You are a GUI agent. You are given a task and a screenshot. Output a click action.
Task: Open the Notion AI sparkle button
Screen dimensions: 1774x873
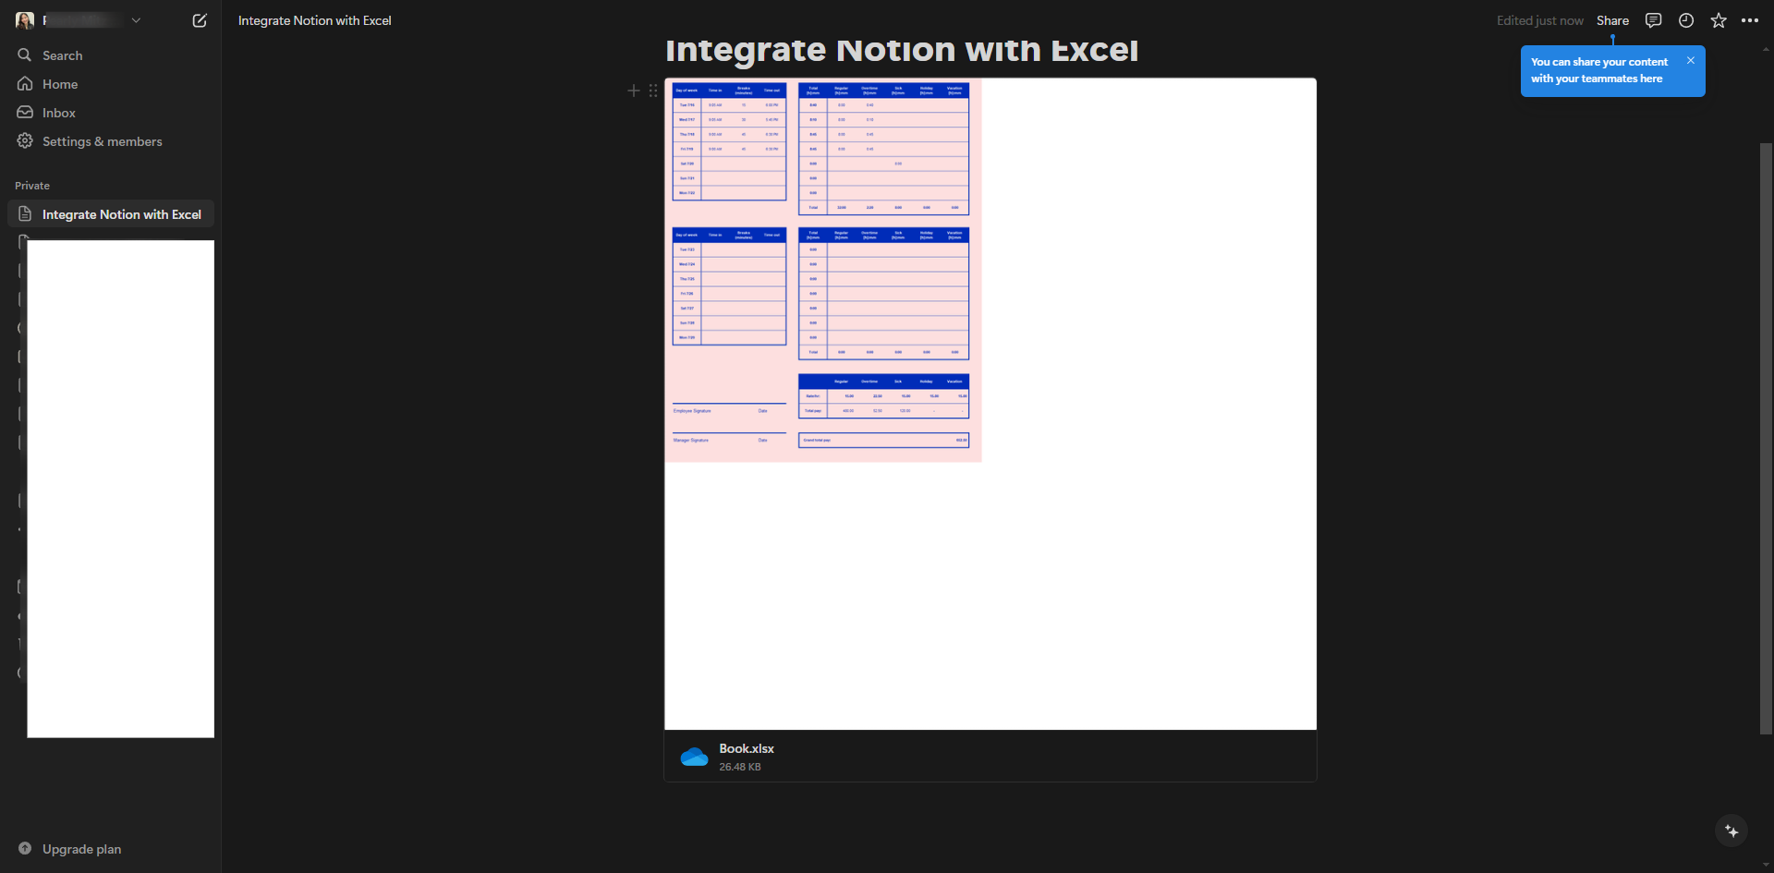[1731, 831]
